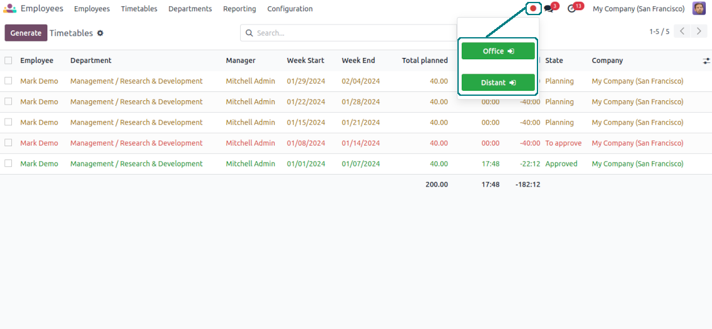This screenshot has width=712, height=329.
Task: Click the 01/07/2024 Week End cell
Action: pyautogui.click(x=361, y=164)
